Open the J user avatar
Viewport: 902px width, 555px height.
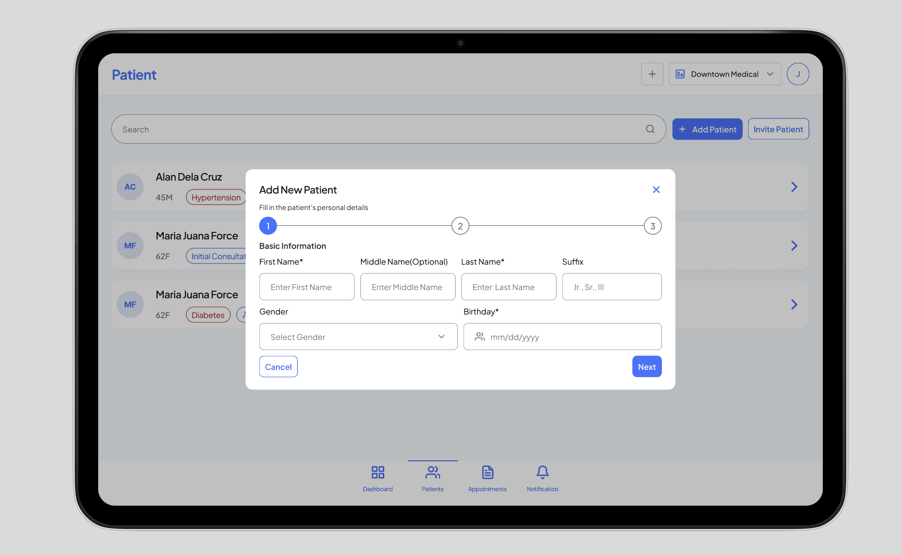click(x=797, y=74)
